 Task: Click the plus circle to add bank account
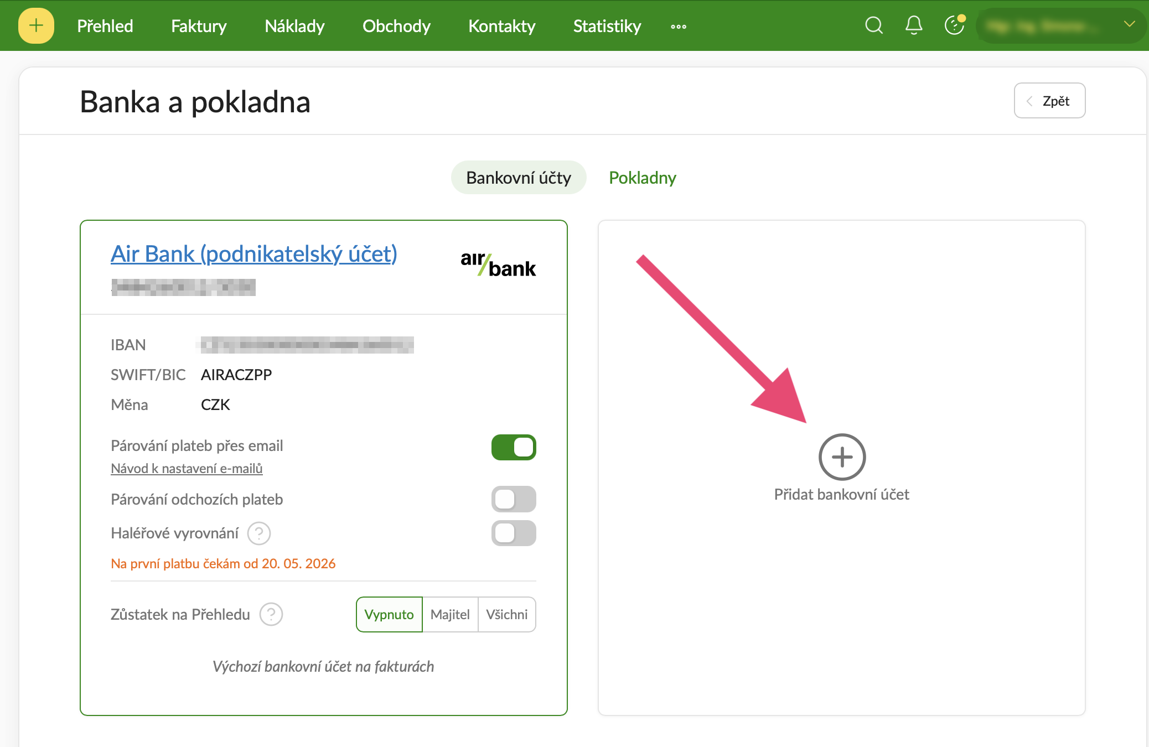pyautogui.click(x=842, y=457)
